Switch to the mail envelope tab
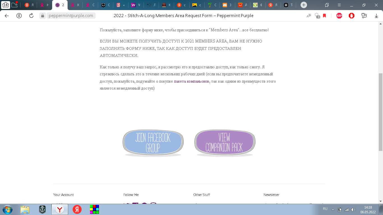The width and height of the screenshot is (383, 215). pos(227,5)
